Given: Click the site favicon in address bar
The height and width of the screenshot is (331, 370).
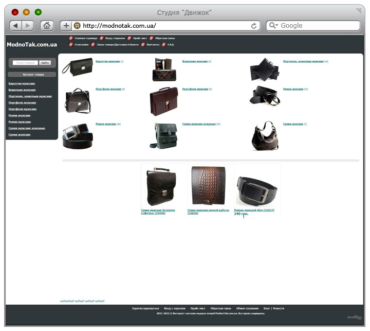Looking at the screenshot, I should [77, 26].
